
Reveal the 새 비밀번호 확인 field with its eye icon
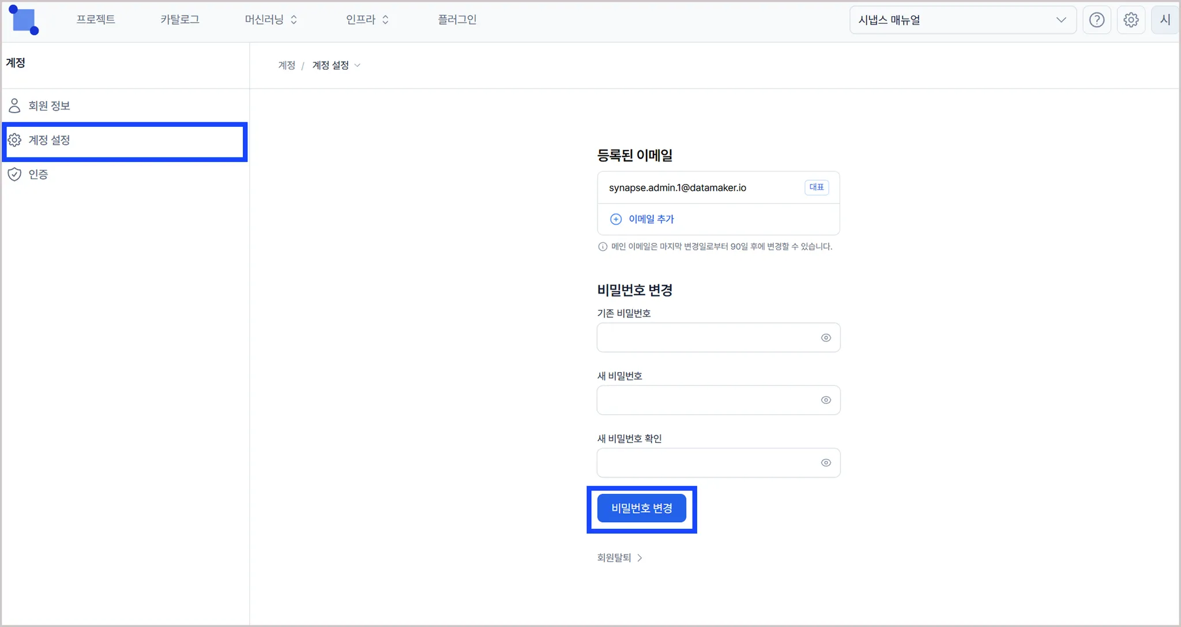[826, 463]
